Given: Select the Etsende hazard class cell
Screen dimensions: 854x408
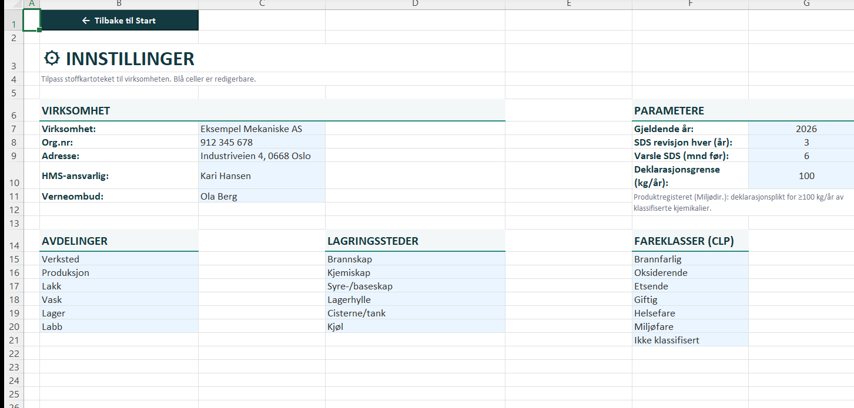Looking at the screenshot, I should point(690,286).
